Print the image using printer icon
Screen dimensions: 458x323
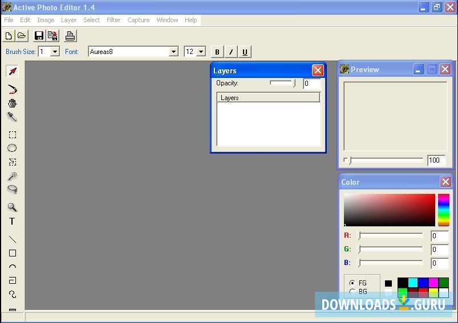(70, 36)
